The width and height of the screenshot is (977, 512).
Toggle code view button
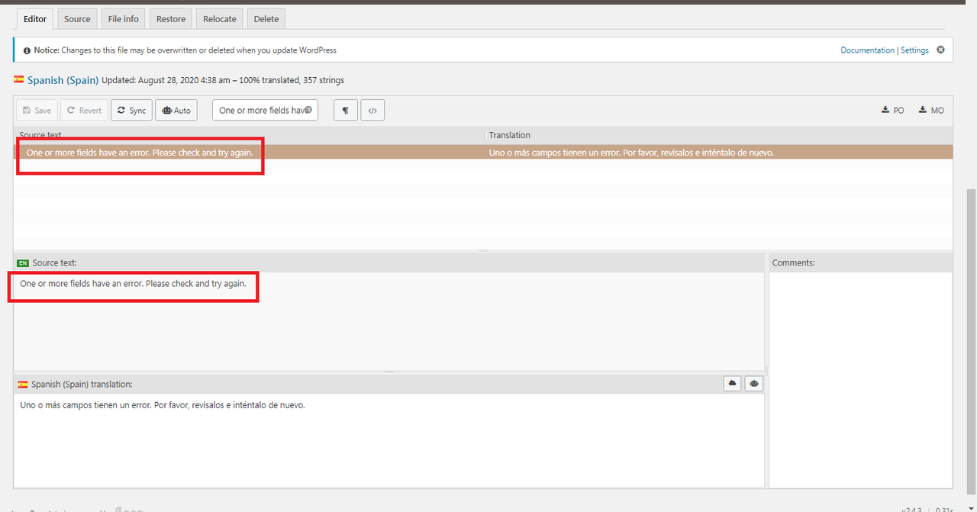[x=372, y=111]
